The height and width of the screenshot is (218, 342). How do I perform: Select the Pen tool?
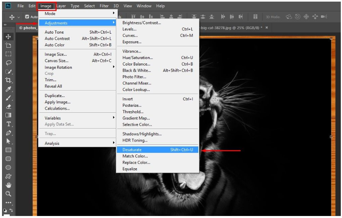click(x=8, y=133)
